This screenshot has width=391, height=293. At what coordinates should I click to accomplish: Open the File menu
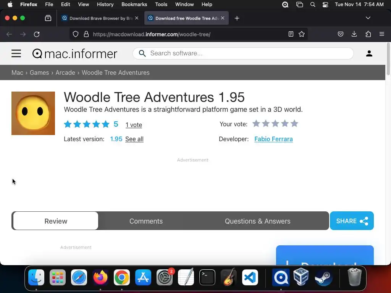[49, 4]
